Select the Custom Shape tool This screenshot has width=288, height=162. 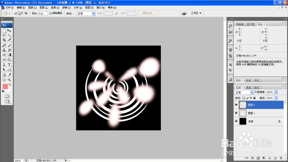10,69
